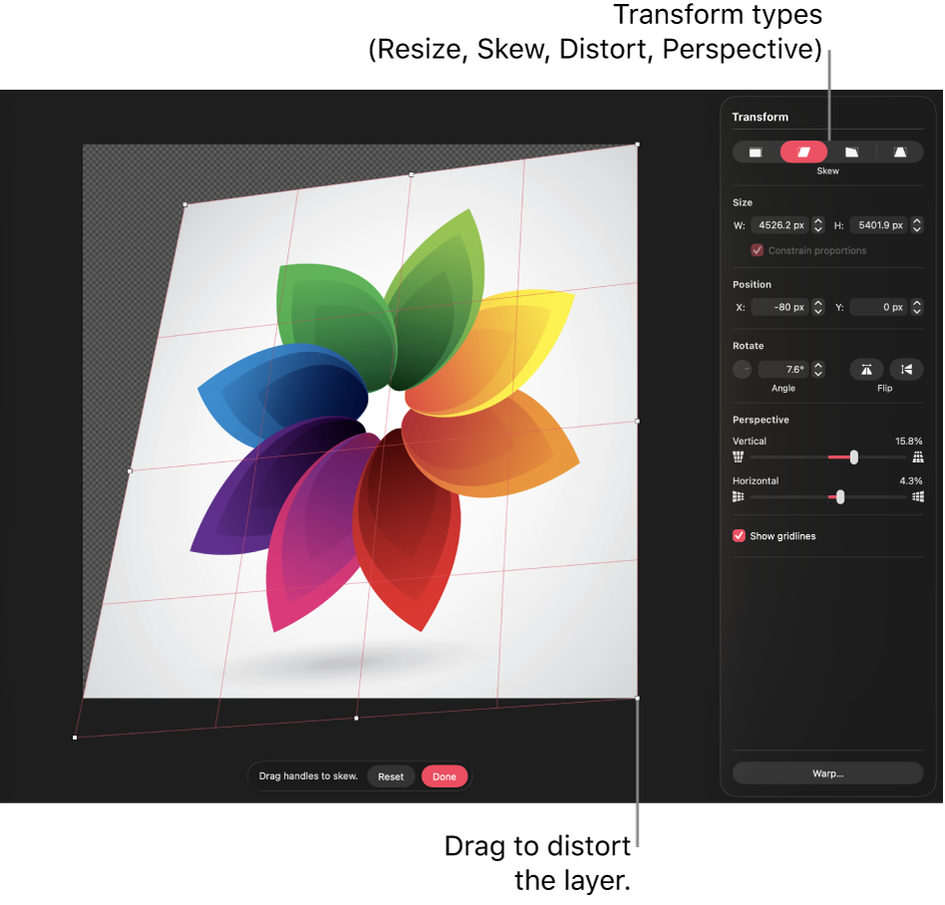Viewport: 945px width, 905px height.
Task: Increment the rotation Angle stepper
Action: (817, 365)
